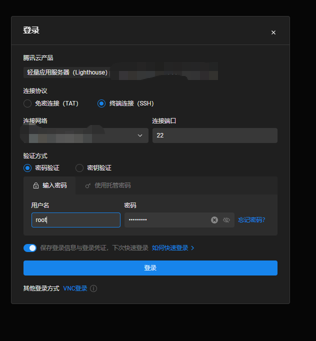Click the key icon on 使用托管密码 tab
This screenshot has height=341, width=316.
(88, 185)
